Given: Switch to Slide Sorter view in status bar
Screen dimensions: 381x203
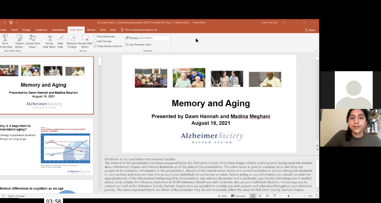Looking at the screenshot, I should point(259,196).
